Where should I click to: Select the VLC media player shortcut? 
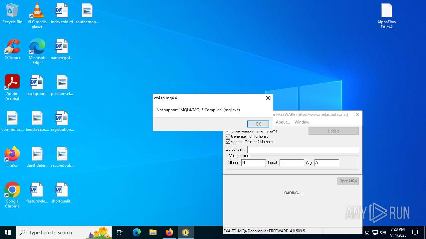[37, 16]
